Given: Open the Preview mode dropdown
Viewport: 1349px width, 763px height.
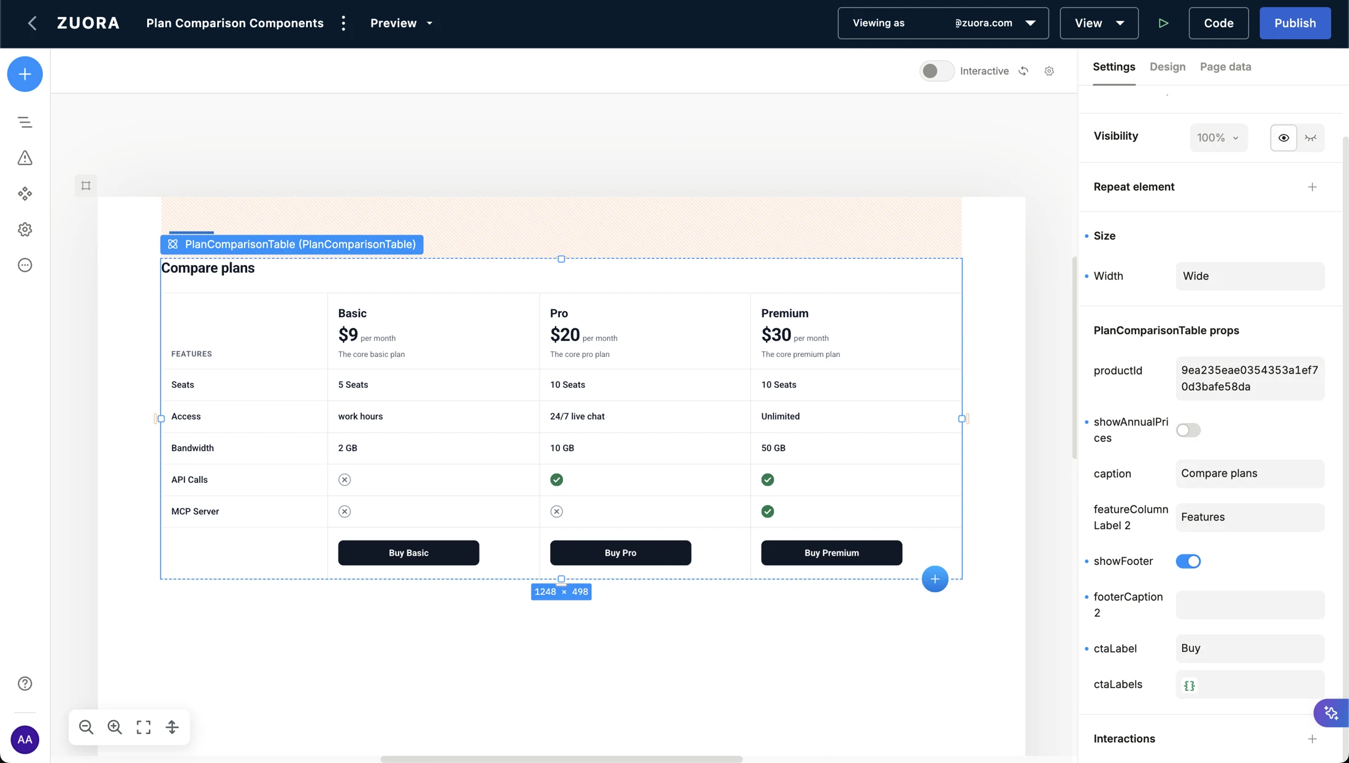Looking at the screenshot, I should (402, 23).
